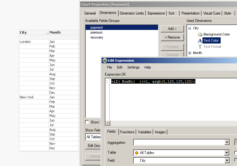Click the < Remove button
The height and width of the screenshot is (166, 237).
pos(172,37)
